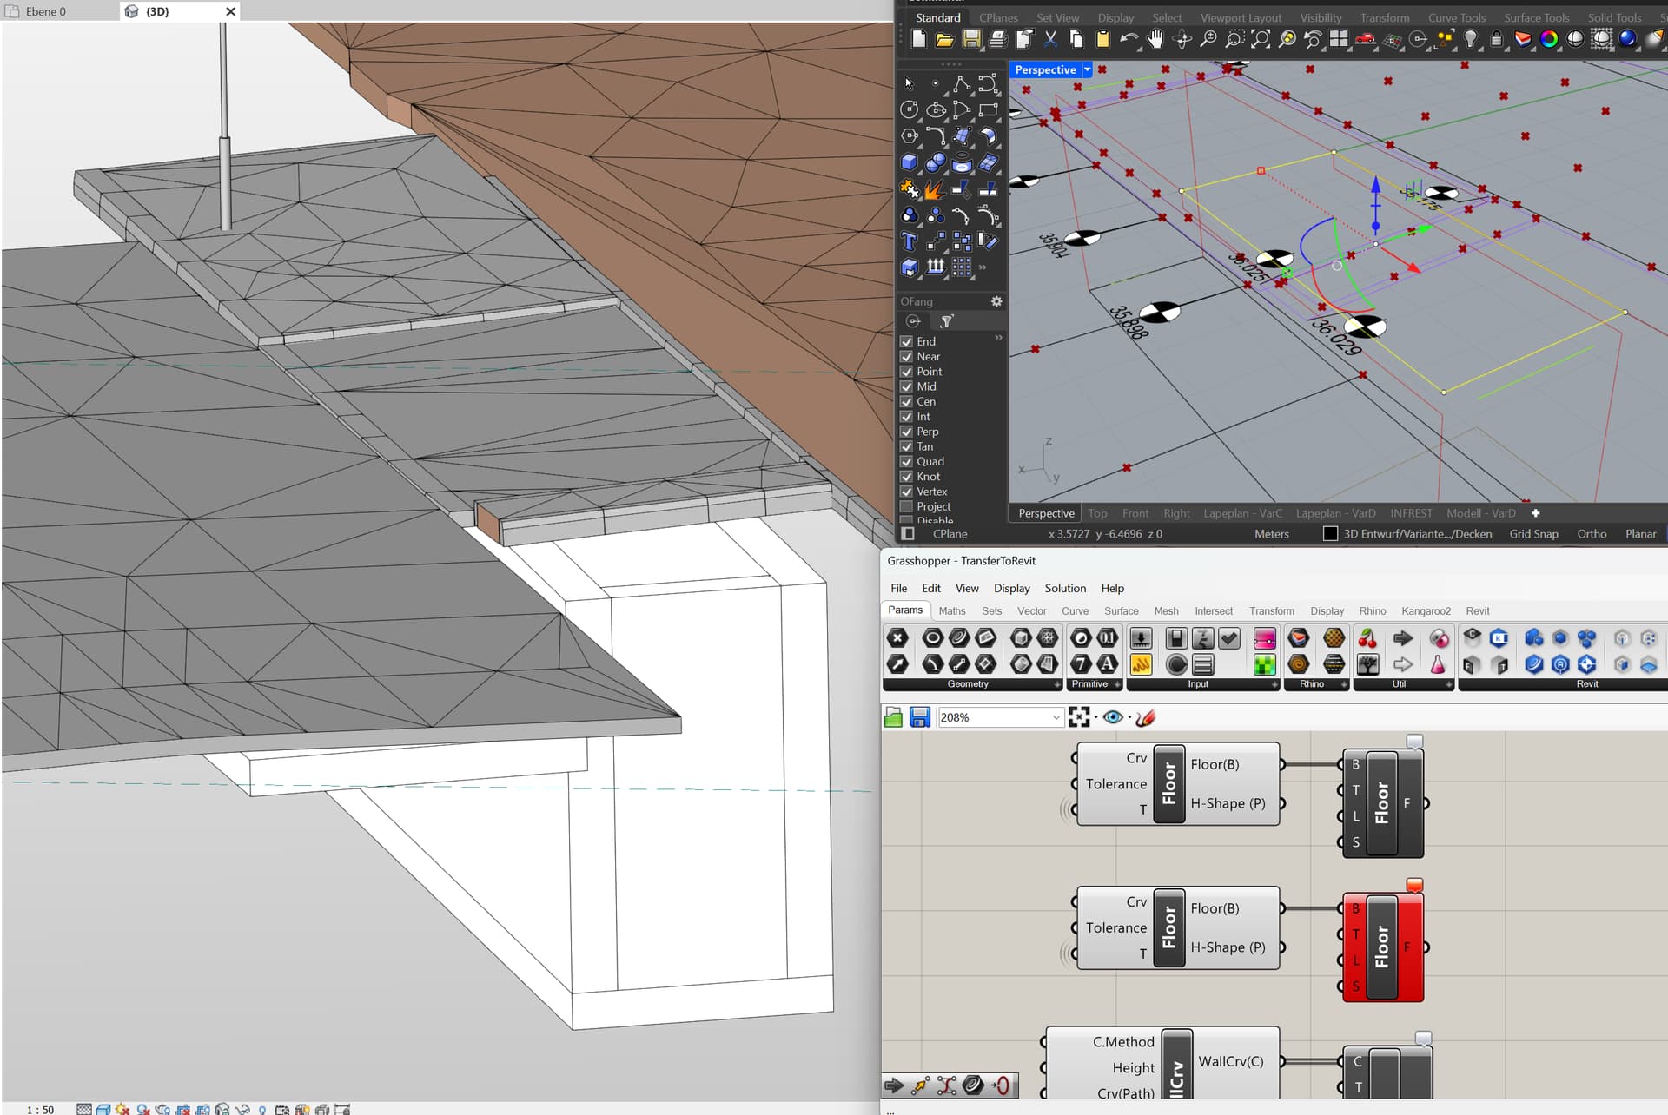Toggle Grid Snap in the status bar
The width and height of the screenshot is (1668, 1115).
pos(1533,534)
